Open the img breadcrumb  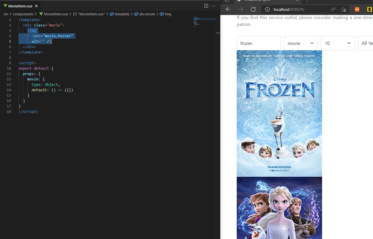(166, 14)
